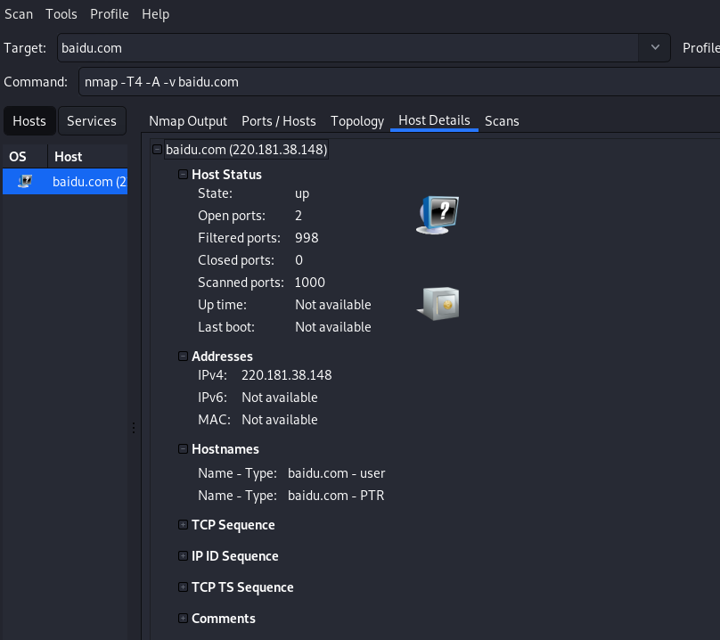Select baidu.com row in host list
This screenshot has height=640, width=720.
pos(65,182)
